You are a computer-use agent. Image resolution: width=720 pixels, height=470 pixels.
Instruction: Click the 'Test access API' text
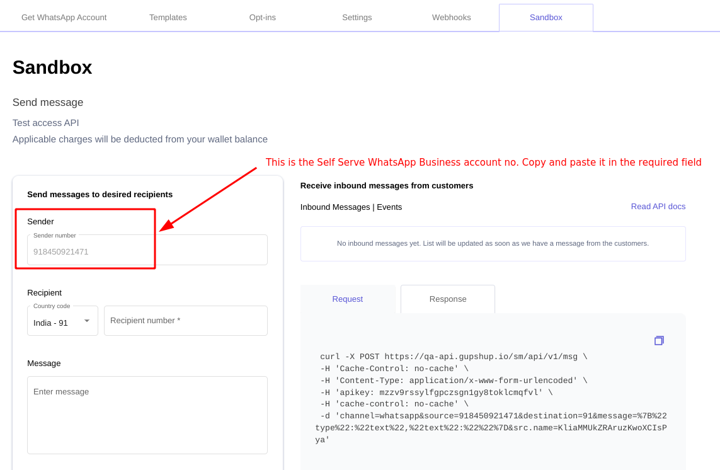(x=45, y=123)
